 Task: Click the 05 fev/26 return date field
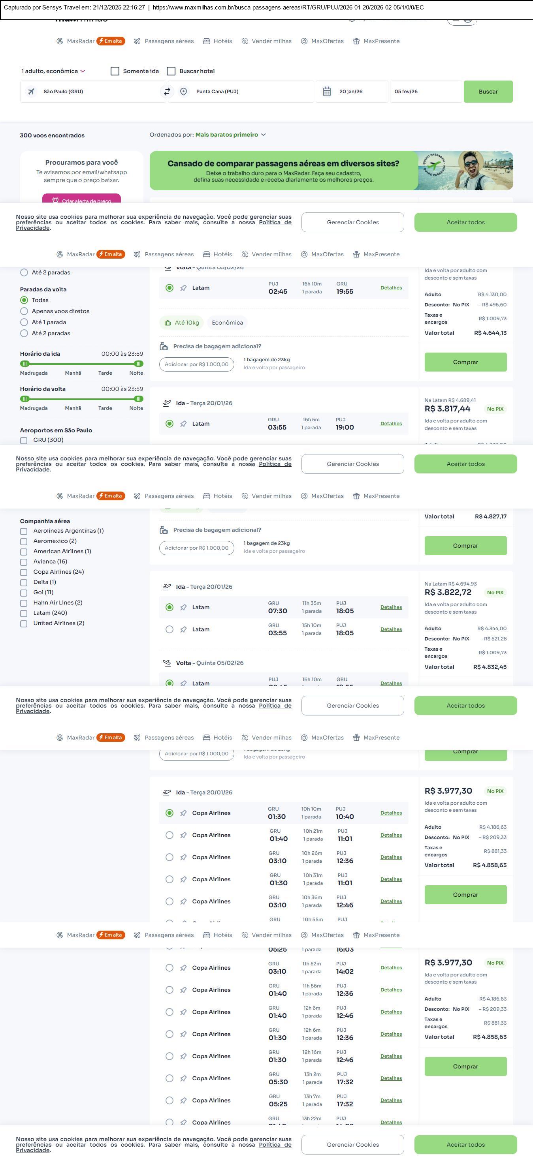click(x=425, y=92)
